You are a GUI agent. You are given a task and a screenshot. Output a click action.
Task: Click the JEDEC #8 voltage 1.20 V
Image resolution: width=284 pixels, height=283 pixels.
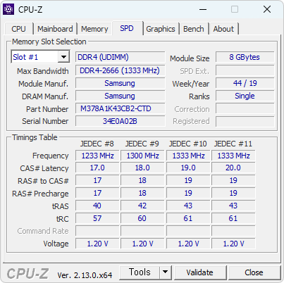97,244
